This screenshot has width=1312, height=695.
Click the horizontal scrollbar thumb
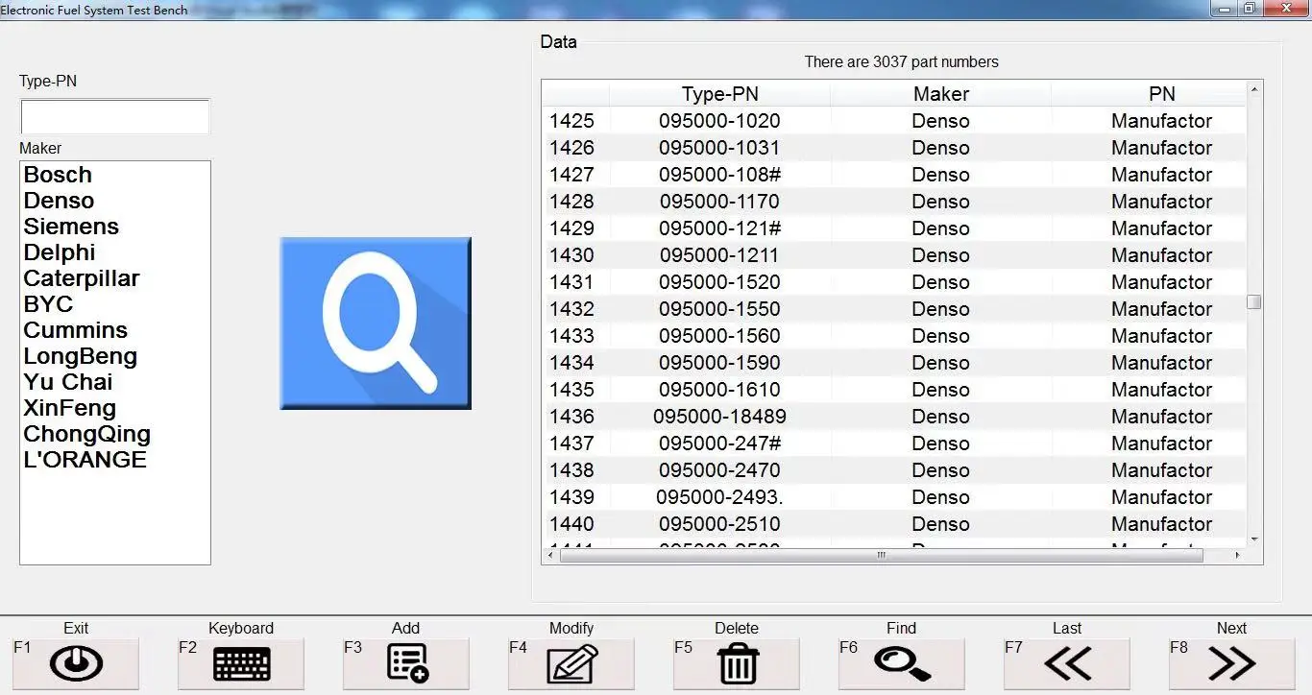pos(881,556)
